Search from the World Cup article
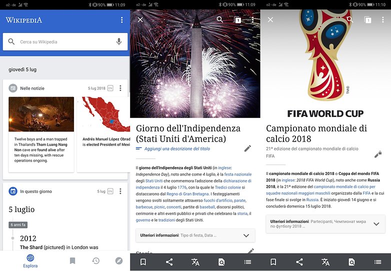This screenshot has width=391, height=271. (350, 19)
